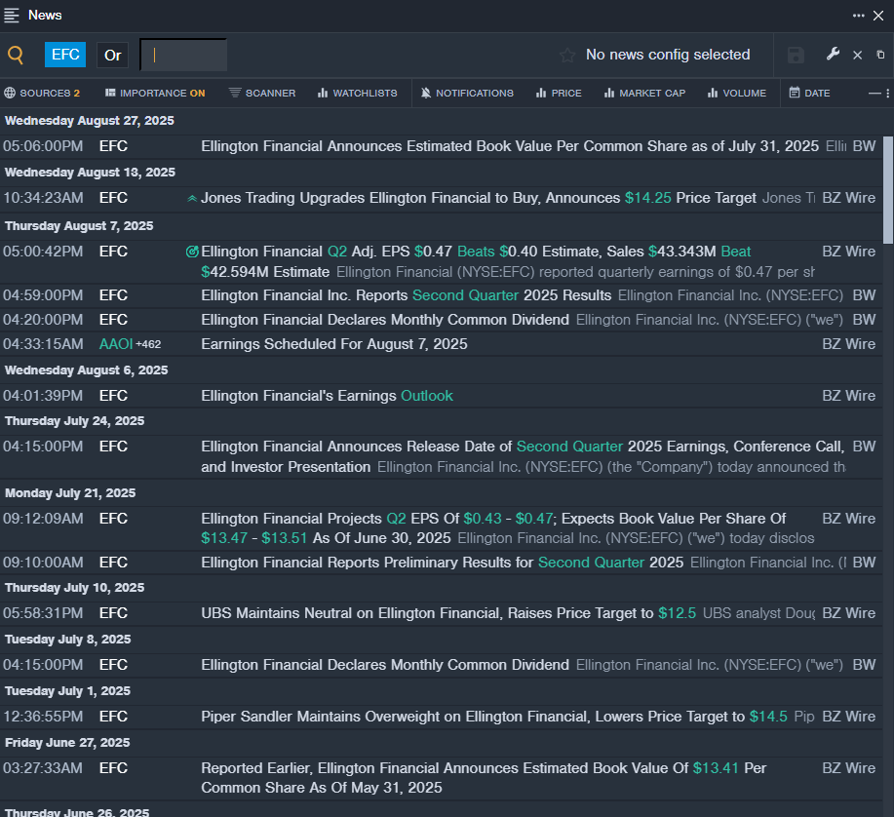Open Reports Second Quarter 2025 Results headline
Image resolution: width=894 pixels, height=817 pixels.
(x=406, y=295)
